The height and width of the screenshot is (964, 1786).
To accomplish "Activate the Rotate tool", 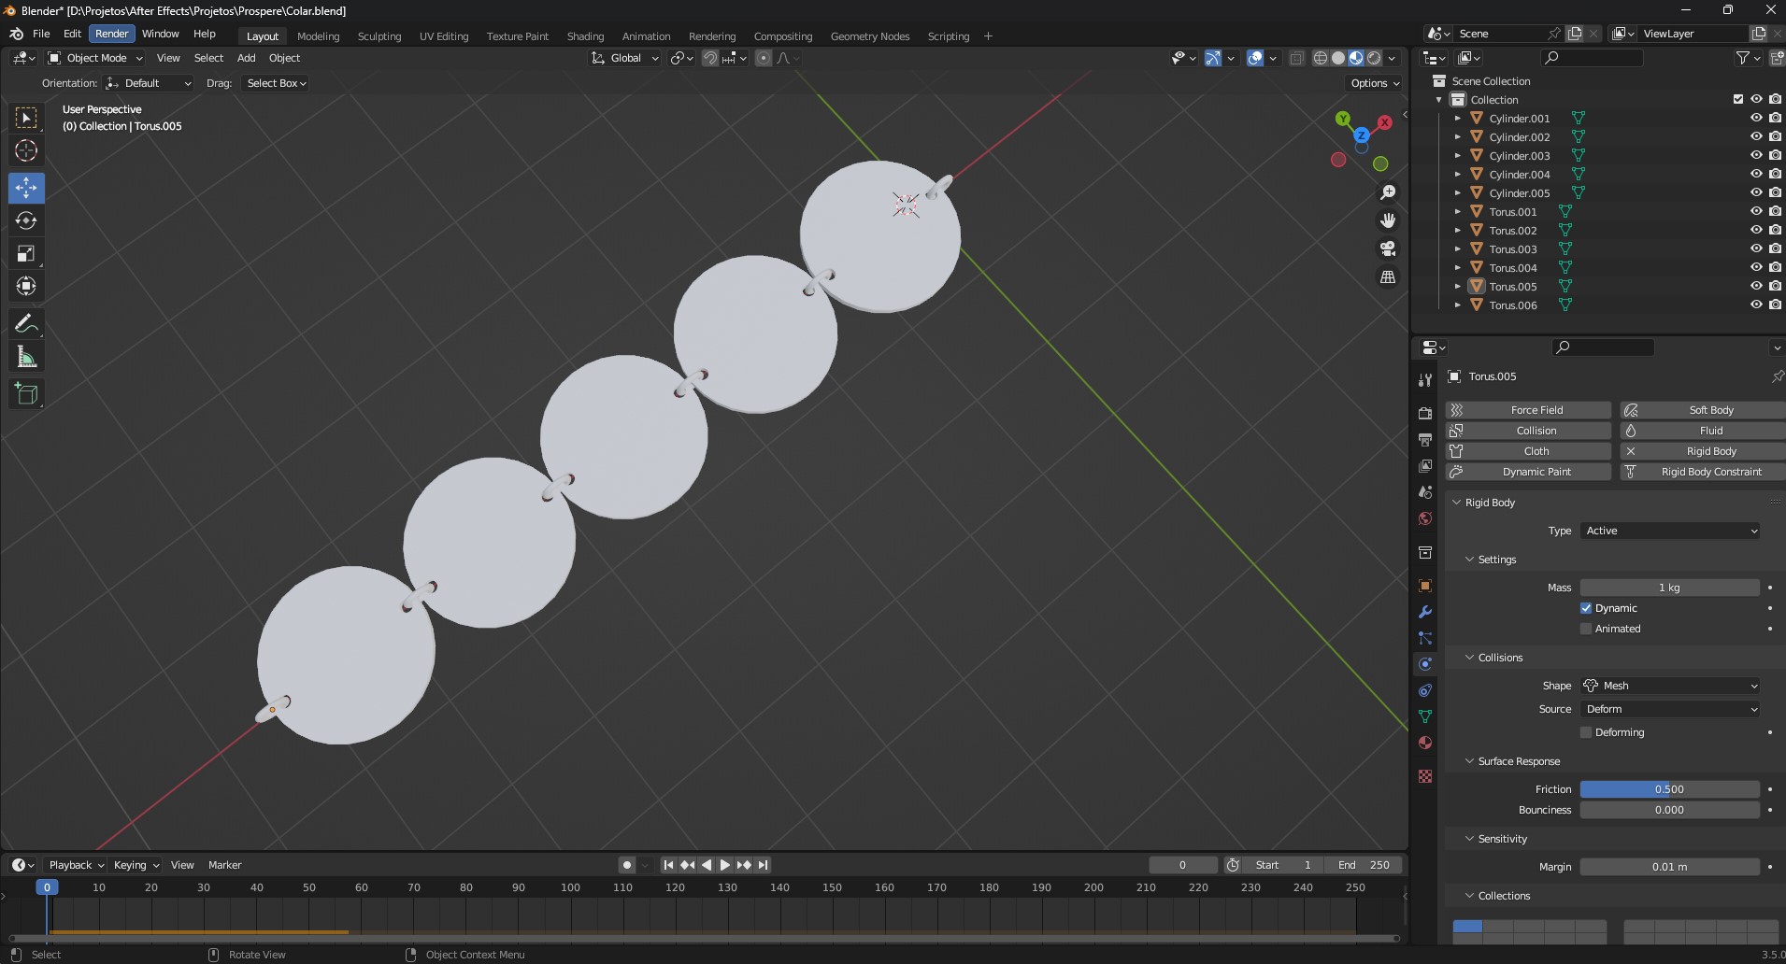I will [x=26, y=220].
